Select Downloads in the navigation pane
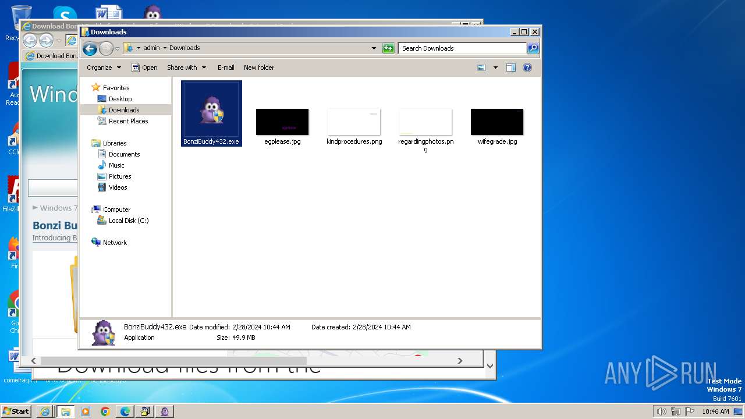745x419 pixels. [x=123, y=110]
